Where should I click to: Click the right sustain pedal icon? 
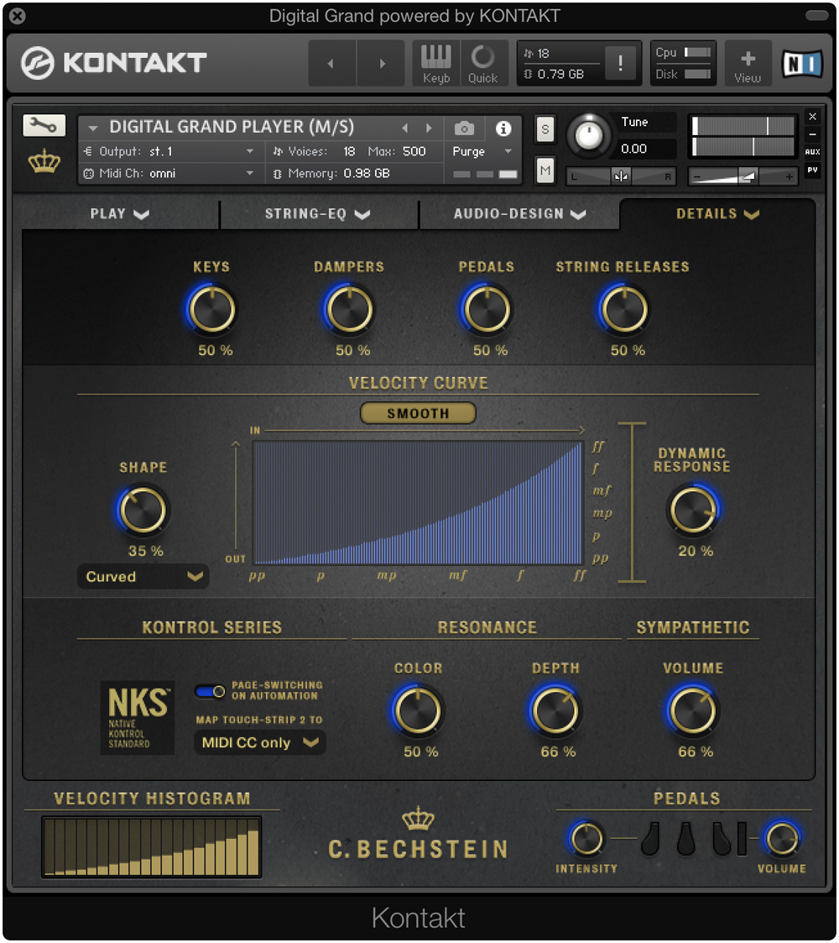722,838
